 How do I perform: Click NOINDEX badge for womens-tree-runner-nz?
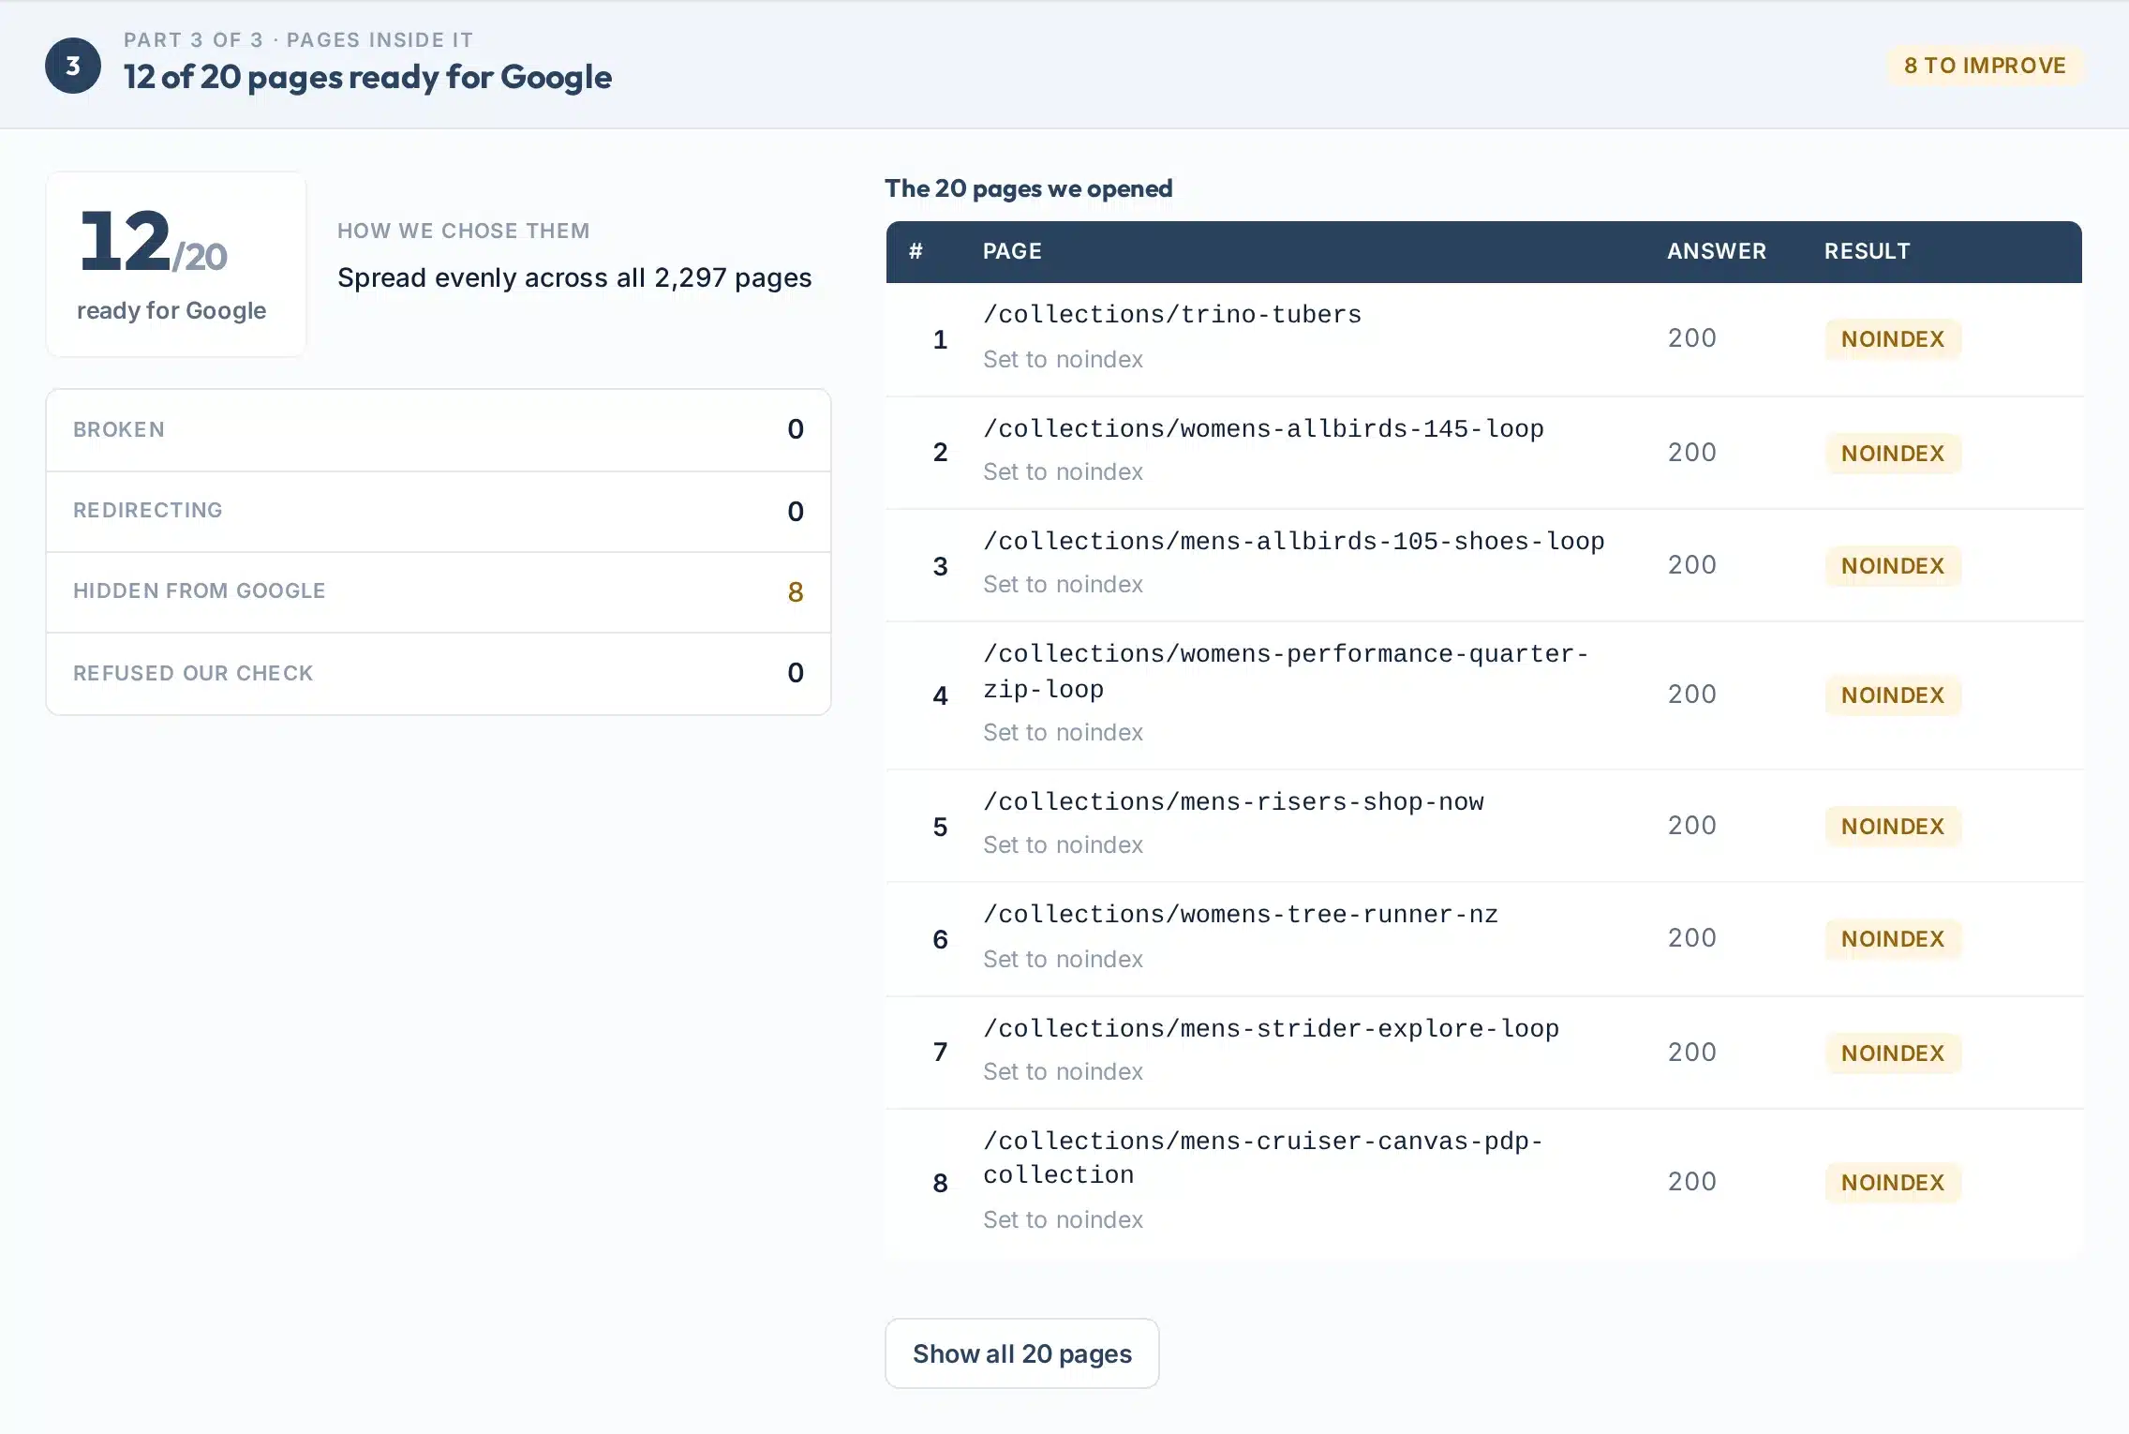(x=1893, y=939)
